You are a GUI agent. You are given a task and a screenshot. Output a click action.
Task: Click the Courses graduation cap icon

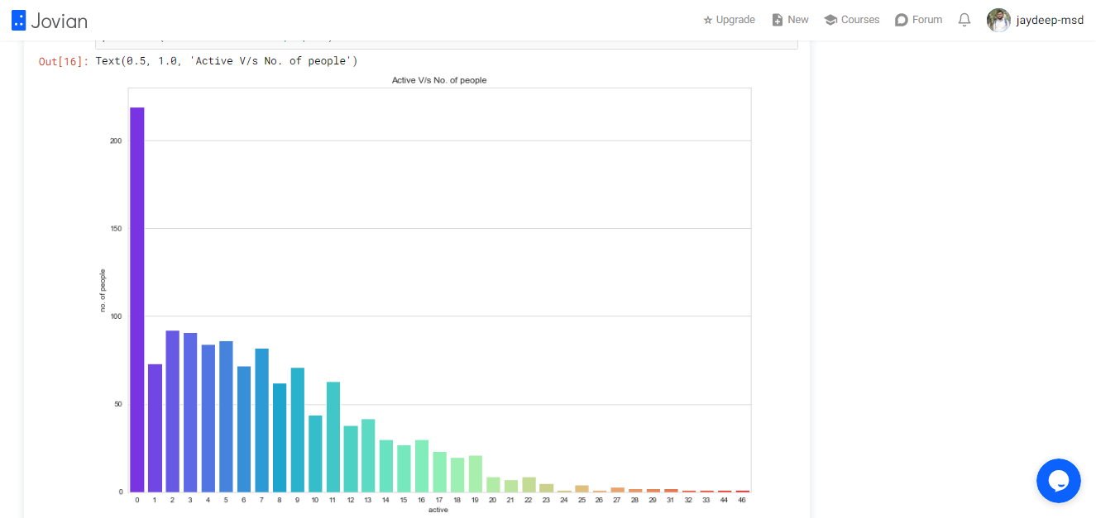830,20
